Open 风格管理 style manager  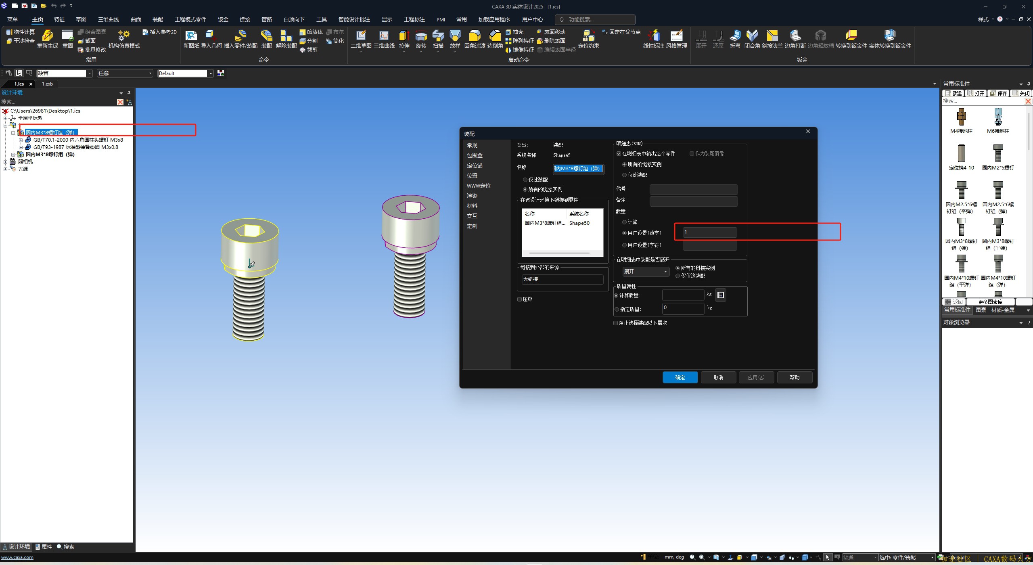pyautogui.click(x=676, y=36)
